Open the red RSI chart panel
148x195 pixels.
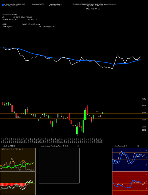pyautogui.click(x=130, y=183)
